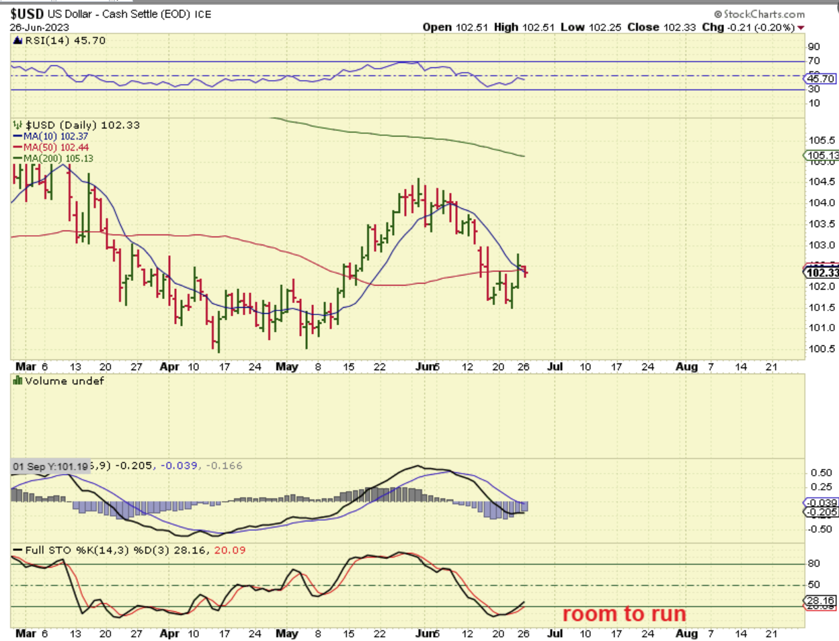Click the 104.5 price axis label
This screenshot has height=641, width=839.
click(x=822, y=181)
